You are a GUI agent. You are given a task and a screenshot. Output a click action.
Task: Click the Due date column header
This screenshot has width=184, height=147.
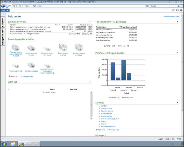coord(74,89)
